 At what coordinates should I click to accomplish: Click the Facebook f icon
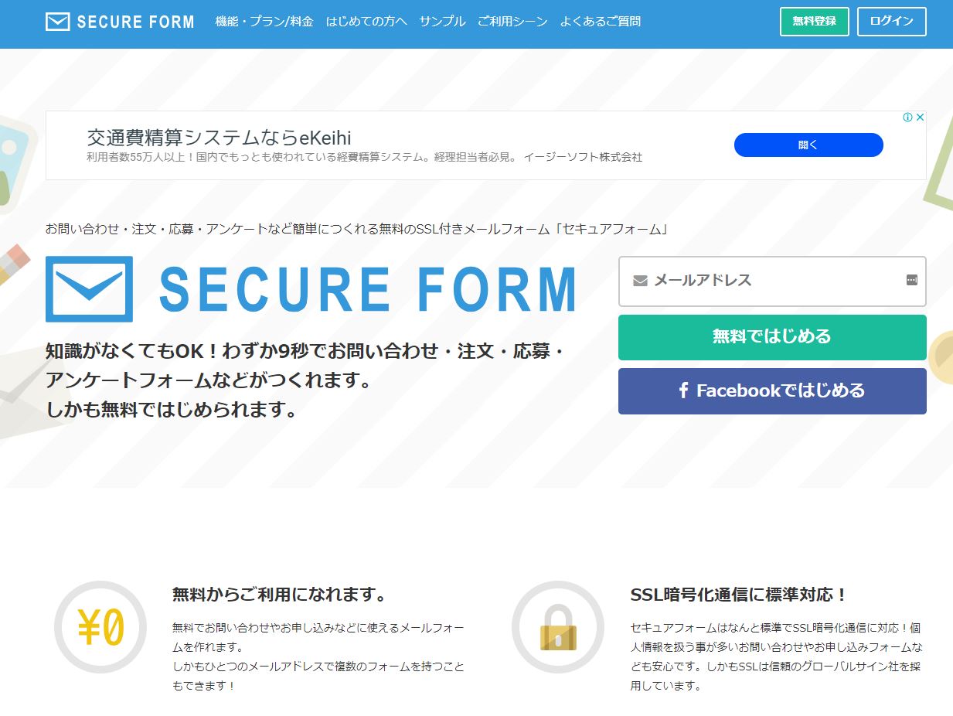pos(683,390)
